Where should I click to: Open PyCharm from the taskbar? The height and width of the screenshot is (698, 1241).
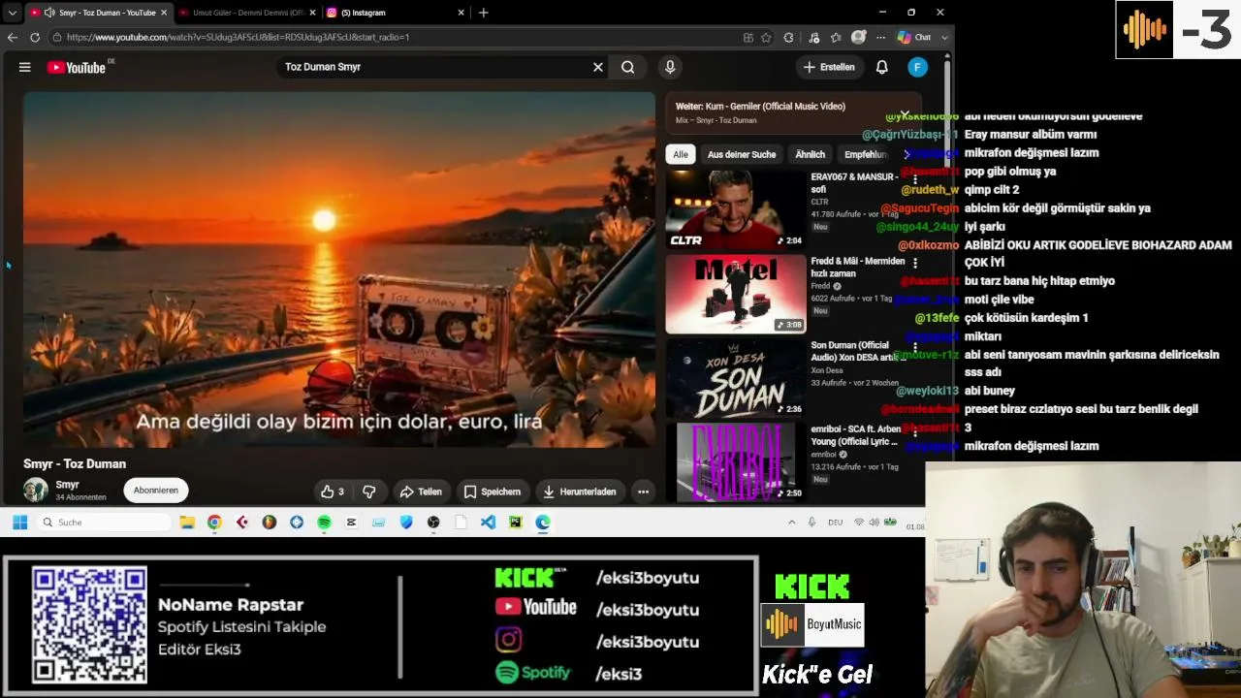tap(515, 523)
